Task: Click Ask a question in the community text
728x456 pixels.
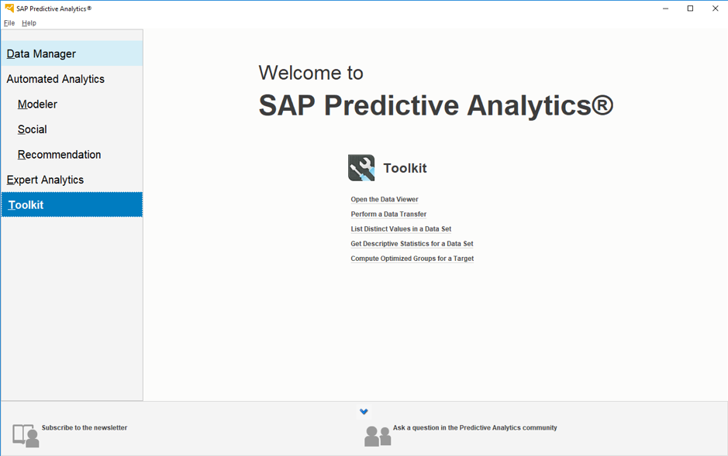Action: click(474, 427)
